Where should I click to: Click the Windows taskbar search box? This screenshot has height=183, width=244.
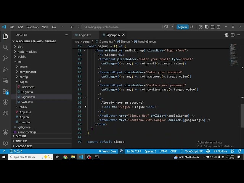coord(30,157)
